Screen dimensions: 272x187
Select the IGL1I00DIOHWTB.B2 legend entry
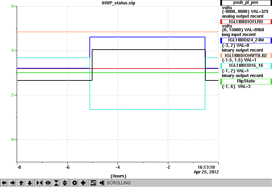click(246, 56)
